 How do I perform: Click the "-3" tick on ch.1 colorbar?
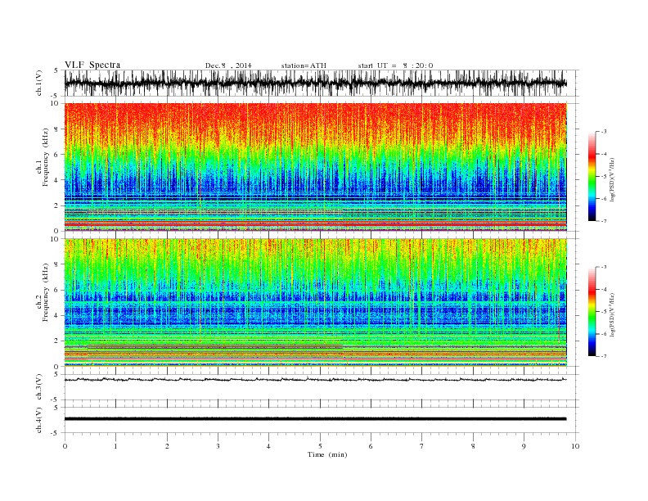pyautogui.click(x=603, y=132)
